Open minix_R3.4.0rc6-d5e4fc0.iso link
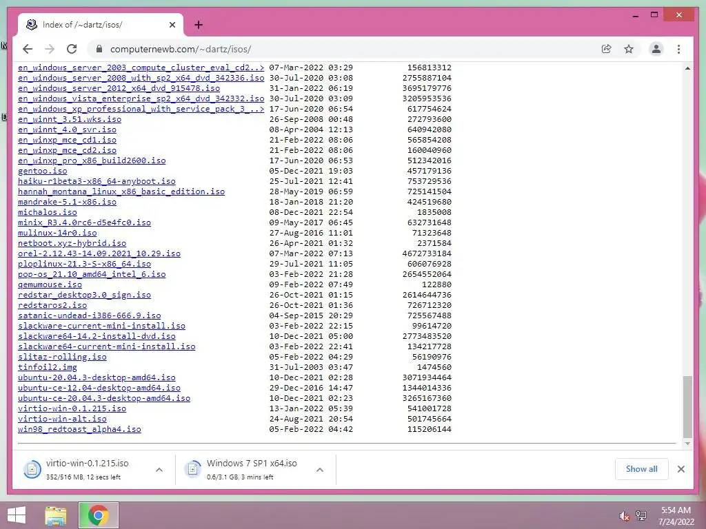 coord(84,222)
